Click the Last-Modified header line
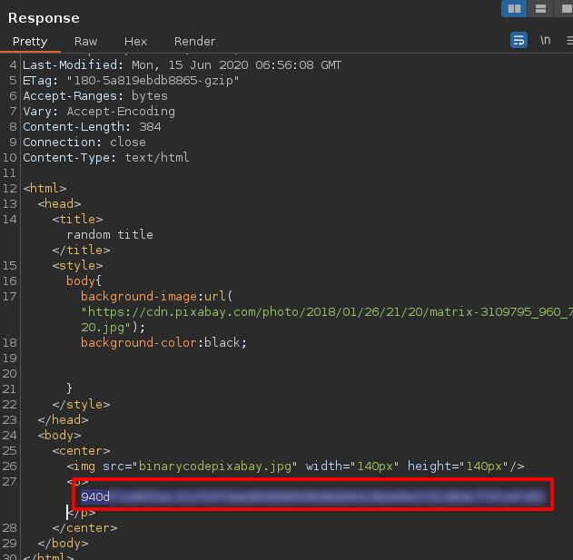 182,65
